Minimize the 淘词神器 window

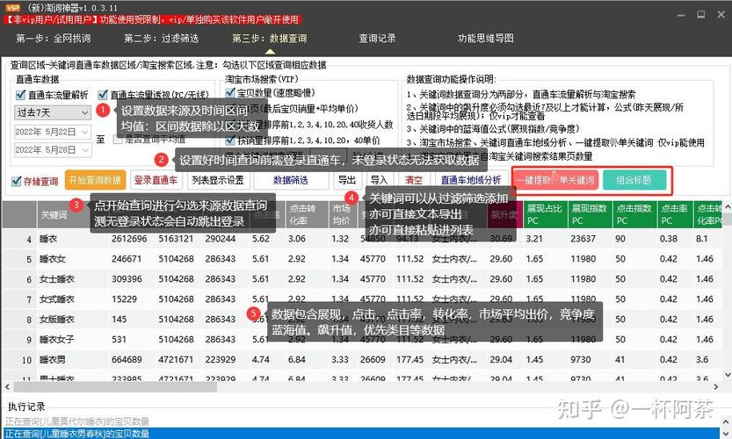(681, 15)
